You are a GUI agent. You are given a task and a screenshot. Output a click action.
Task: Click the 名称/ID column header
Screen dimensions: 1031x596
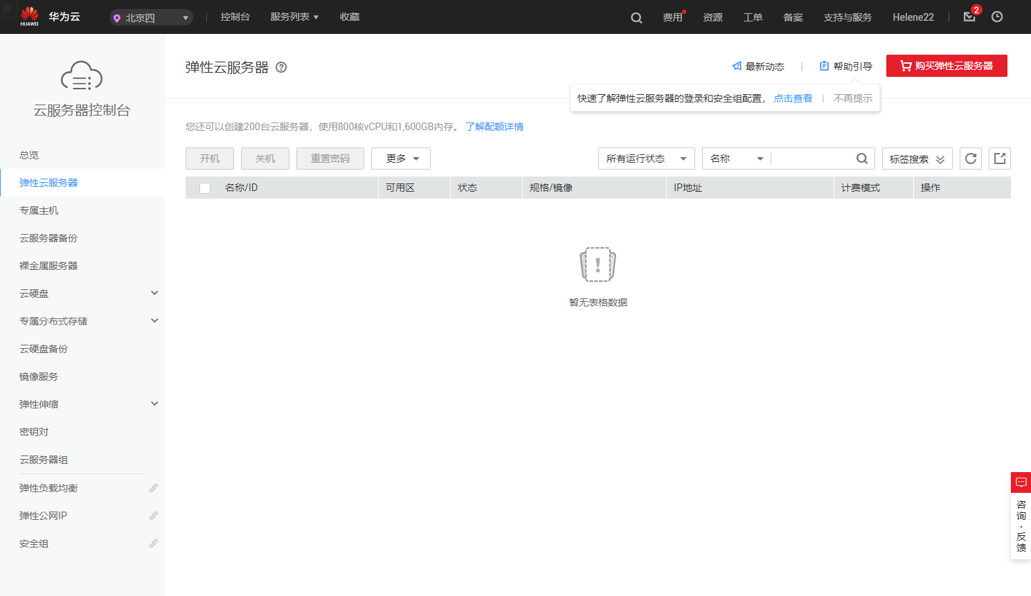[241, 188]
